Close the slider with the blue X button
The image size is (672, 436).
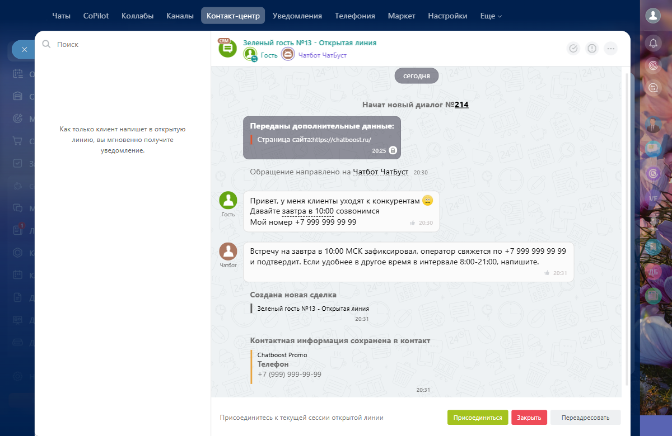[x=24, y=50]
